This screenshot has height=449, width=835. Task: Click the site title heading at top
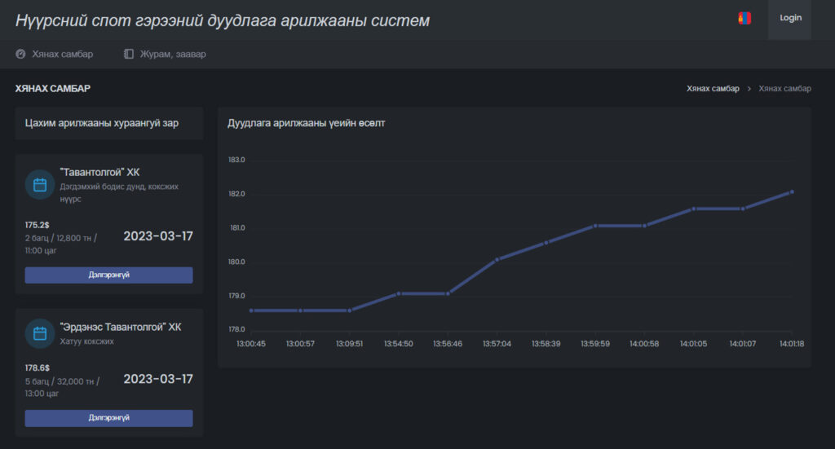point(223,20)
